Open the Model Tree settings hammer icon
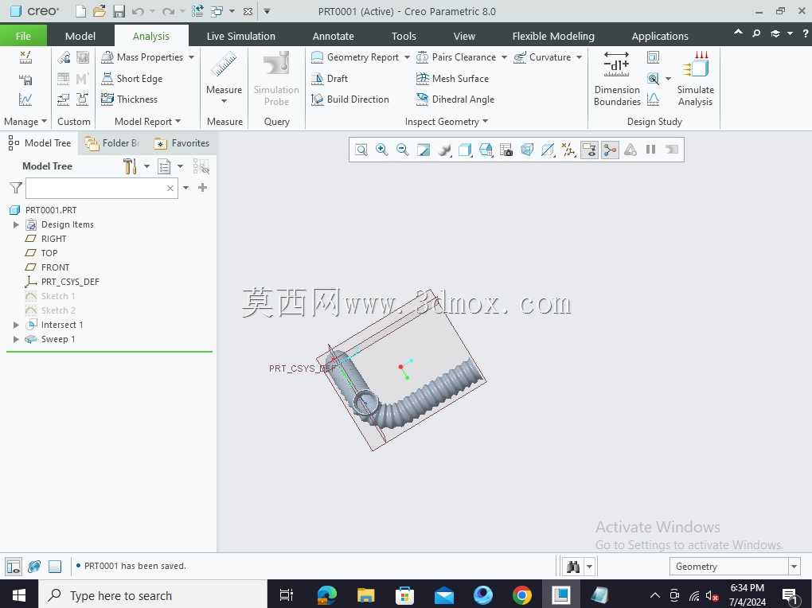 pos(130,166)
